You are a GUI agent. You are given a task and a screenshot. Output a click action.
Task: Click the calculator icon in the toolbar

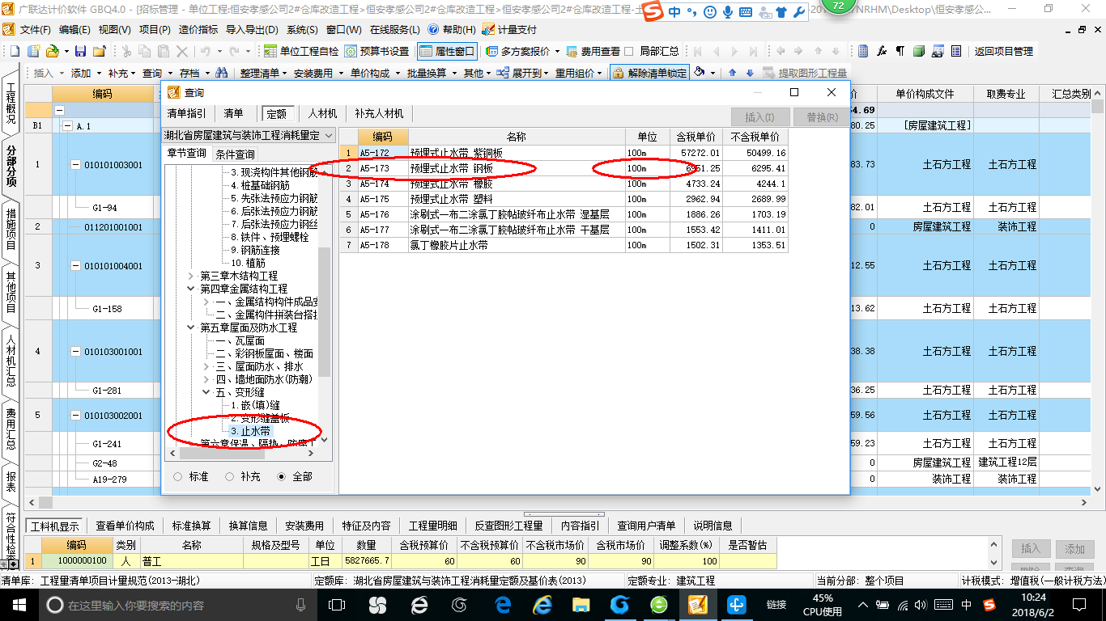point(863,51)
